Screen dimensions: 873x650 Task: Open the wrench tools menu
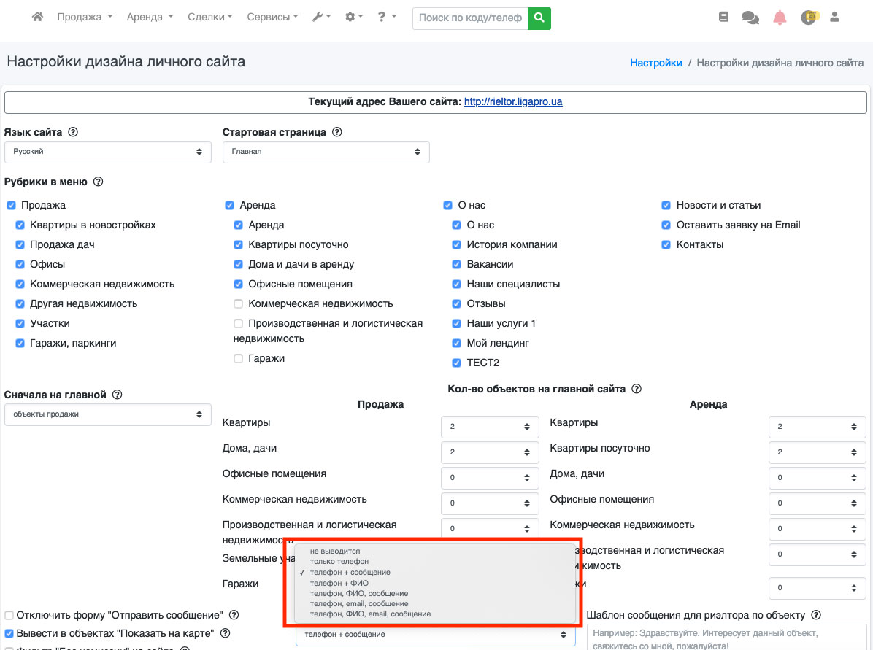(x=320, y=17)
